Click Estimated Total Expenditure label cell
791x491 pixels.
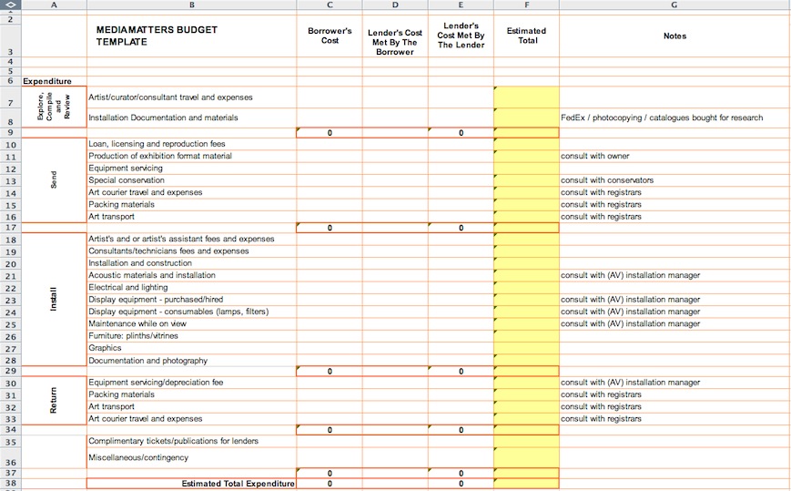coord(192,484)
